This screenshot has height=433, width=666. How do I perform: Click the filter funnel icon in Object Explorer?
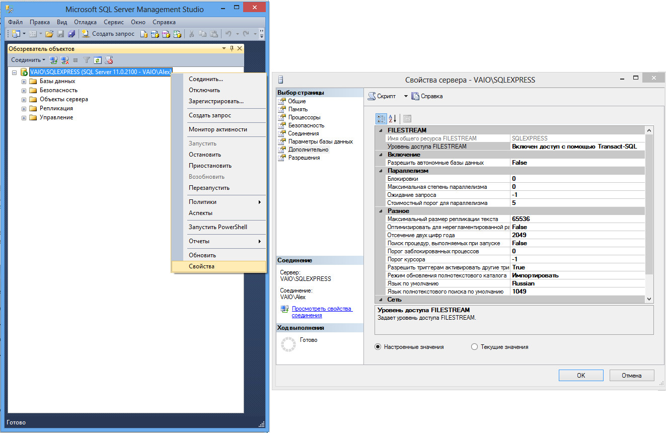tap(87, 60)
